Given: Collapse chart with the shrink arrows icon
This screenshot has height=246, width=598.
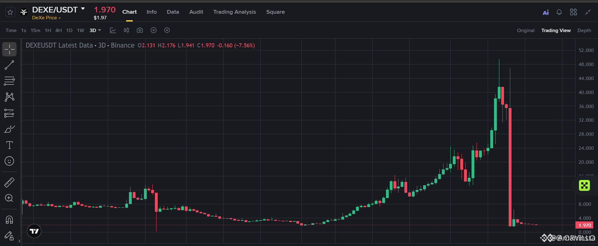Looking at the screenshot, I should [x=588, y=12].
